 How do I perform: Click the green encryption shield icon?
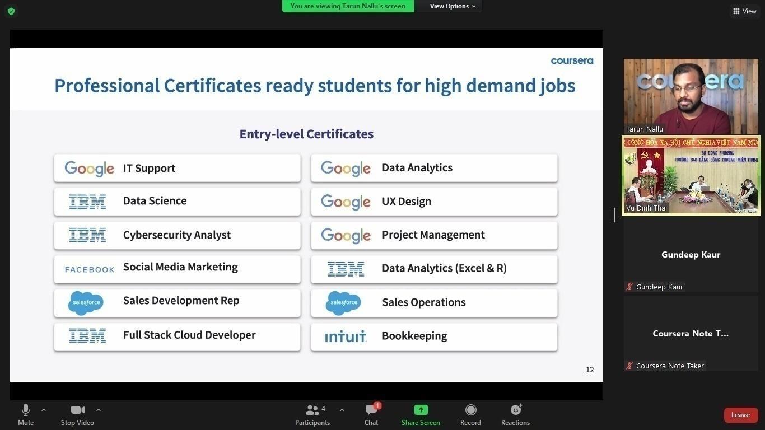11,11
